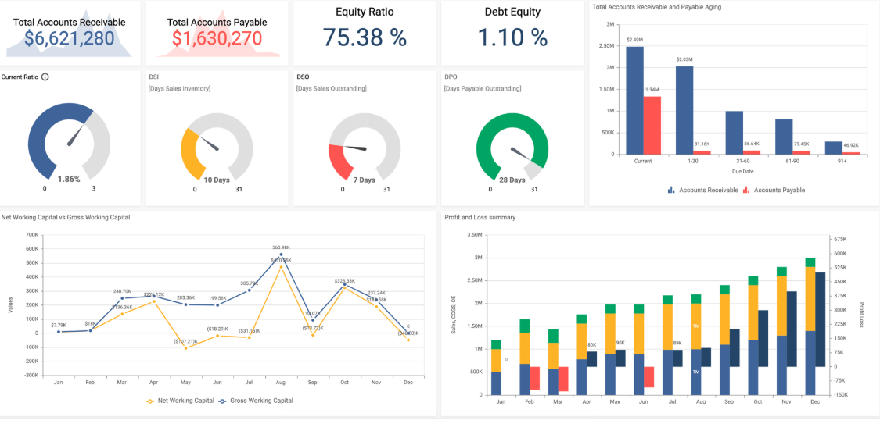Select the Jan blue stacked bar segment
The image size is (880, 438).
496,383
